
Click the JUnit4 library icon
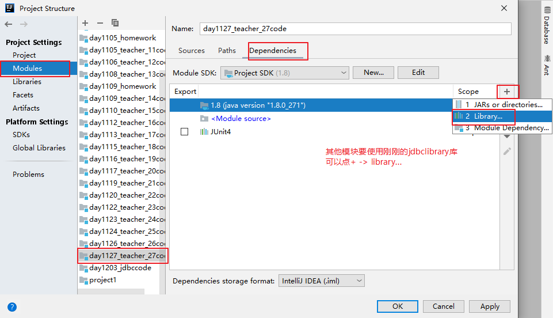[204, 132]
